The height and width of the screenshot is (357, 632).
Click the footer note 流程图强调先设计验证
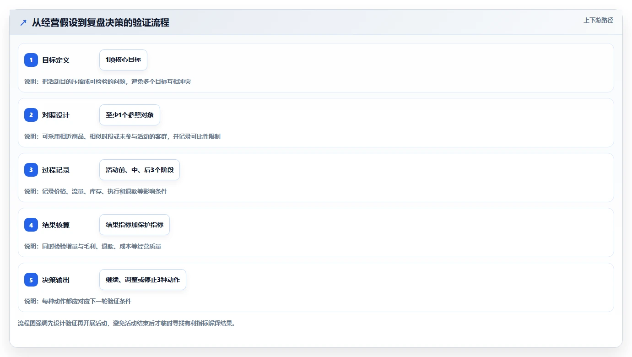(x=126, y=323)
